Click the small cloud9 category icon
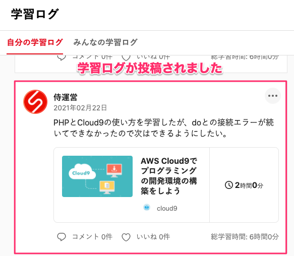Image resolution: width=294 pixels, height=256 pixels. 147,208
